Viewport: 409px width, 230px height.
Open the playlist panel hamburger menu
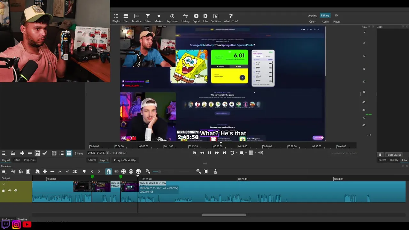[4, 153]
